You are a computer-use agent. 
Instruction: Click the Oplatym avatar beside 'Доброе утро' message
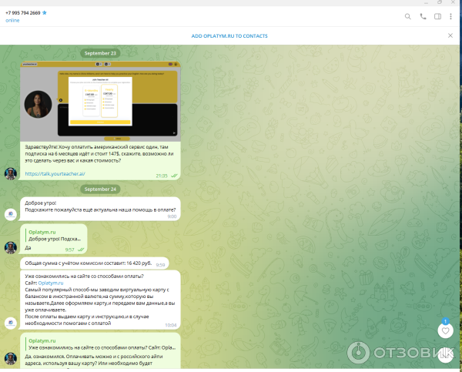click(x=11, y=214)
